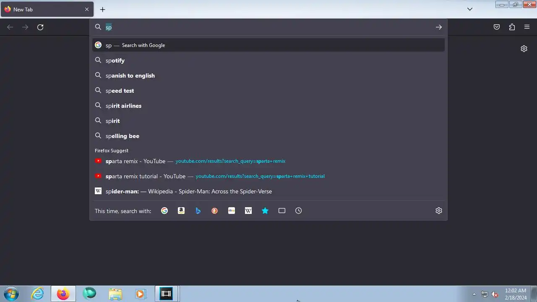Click the address bar input field
The height and width of the screenshot is (302, 537).
click(x=268, y=27)
